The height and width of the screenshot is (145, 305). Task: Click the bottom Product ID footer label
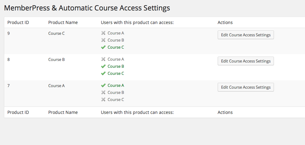[x=18, y=112]
